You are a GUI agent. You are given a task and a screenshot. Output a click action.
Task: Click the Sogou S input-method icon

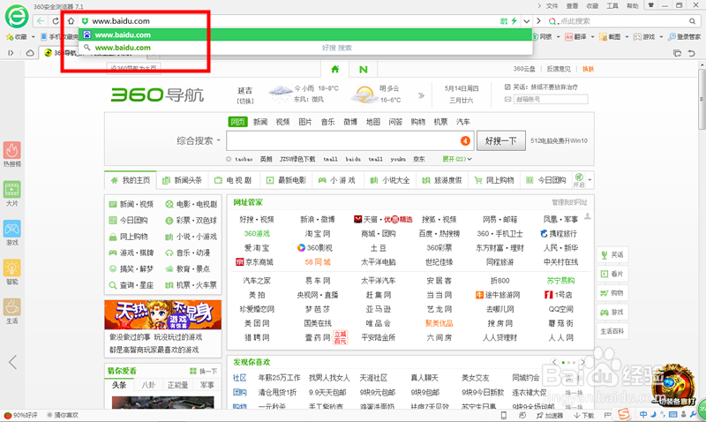click(x=624, y=414)
